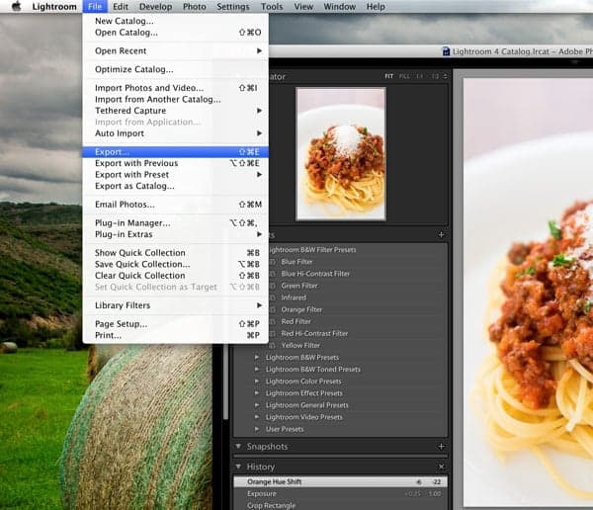This screenshot has height=510, width=593.
Task: Open the Tools menu
Action: pos(272,7)
